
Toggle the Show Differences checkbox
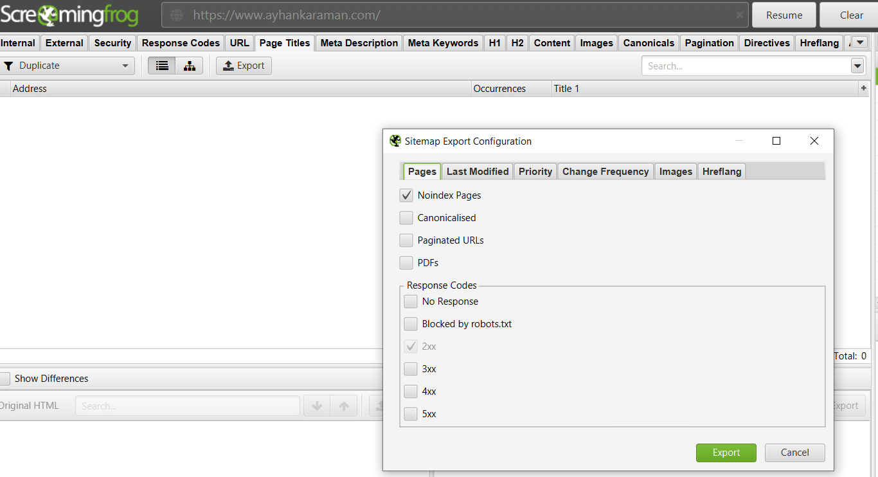[x=4, y=379]
